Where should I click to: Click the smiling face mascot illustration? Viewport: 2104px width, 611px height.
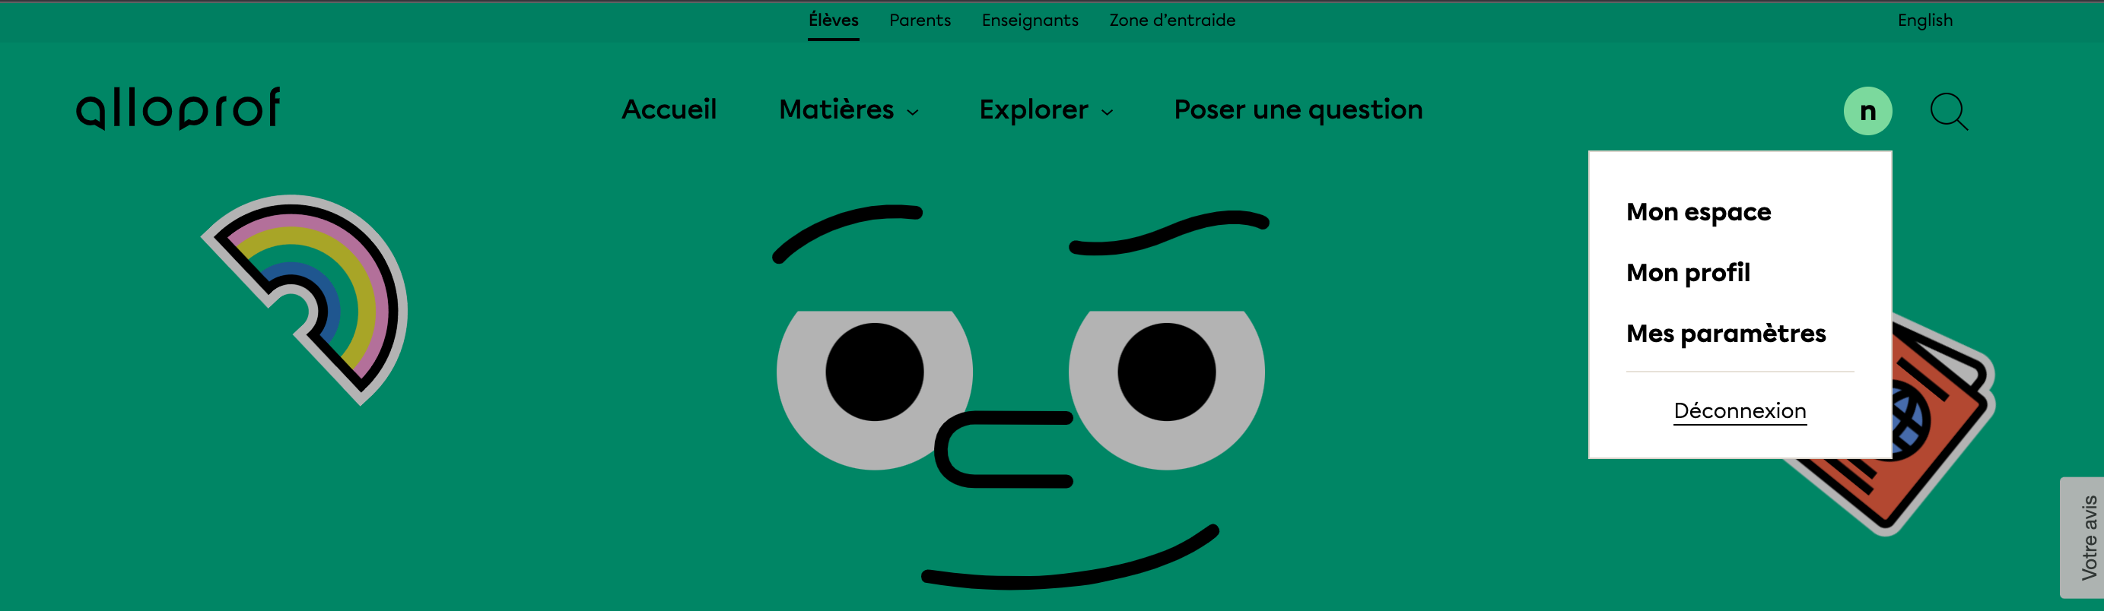1021,391
